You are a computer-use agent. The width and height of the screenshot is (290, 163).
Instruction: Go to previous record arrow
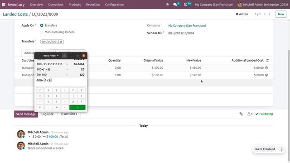265,14
